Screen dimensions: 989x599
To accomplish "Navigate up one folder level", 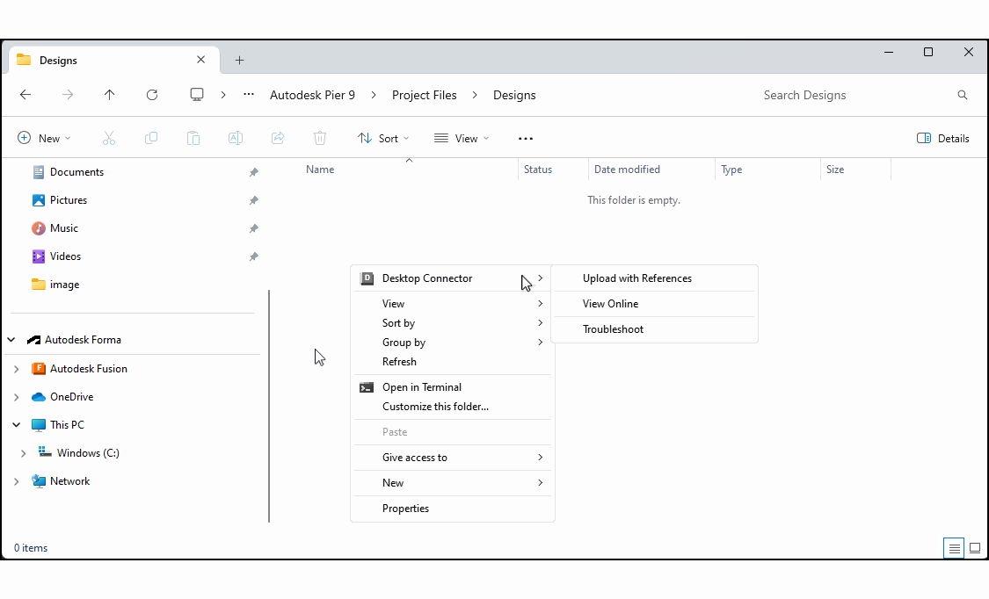I will [109, 95].
